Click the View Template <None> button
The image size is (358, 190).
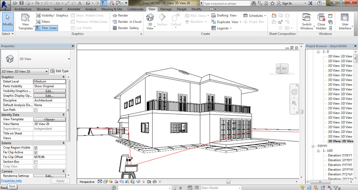tap(50, 119)
